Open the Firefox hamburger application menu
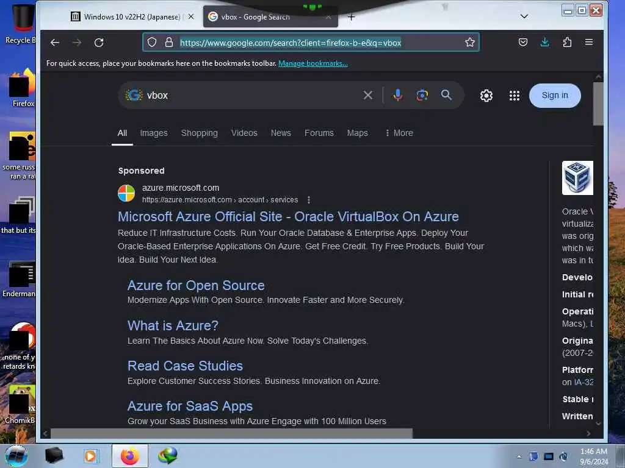The height and width of the screenshot is (468, 625). coord(589,42)
